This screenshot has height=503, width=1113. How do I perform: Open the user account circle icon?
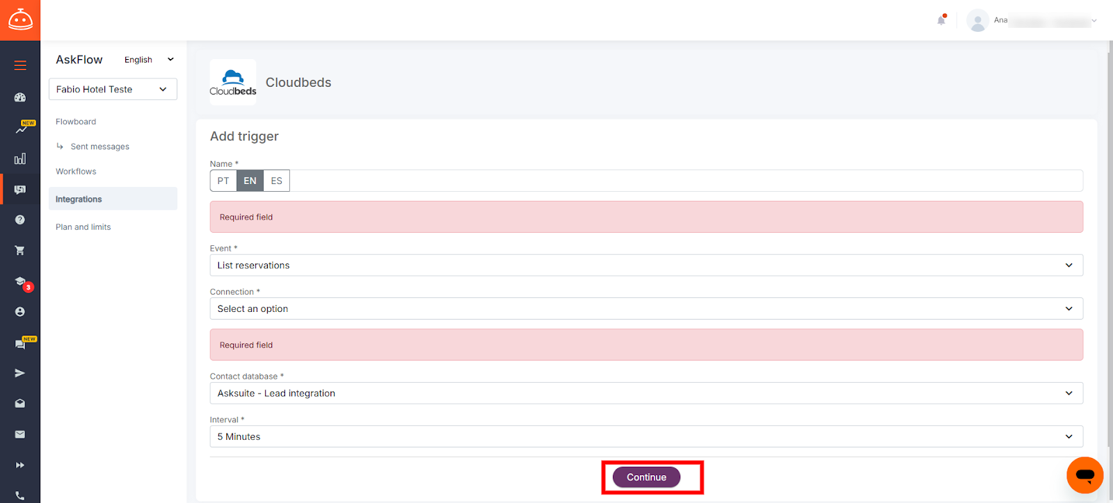tap(20, 312)
